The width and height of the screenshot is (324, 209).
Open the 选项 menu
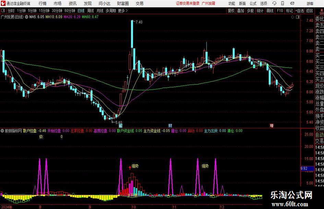pos(263,3)
